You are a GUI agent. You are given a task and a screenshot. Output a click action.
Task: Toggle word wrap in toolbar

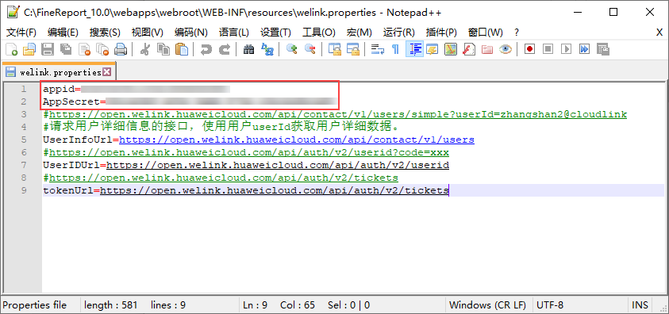pos(377,49)
